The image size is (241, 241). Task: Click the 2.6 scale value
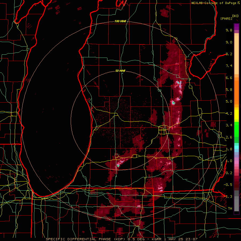229,137
